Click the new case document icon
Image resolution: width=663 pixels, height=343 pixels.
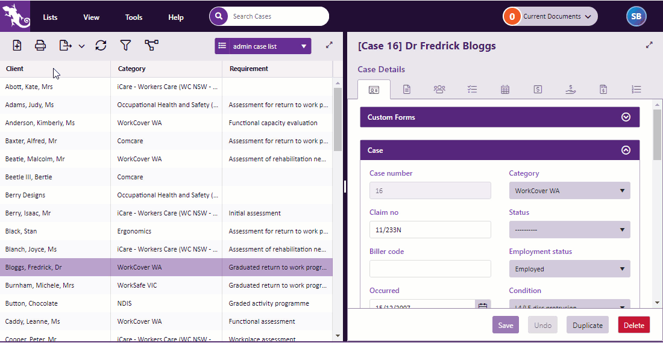pyautogui.click(x=17, y=45)
